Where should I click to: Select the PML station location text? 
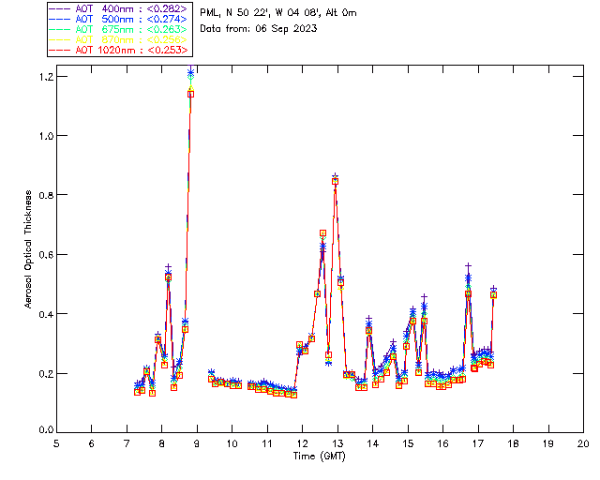278,13
